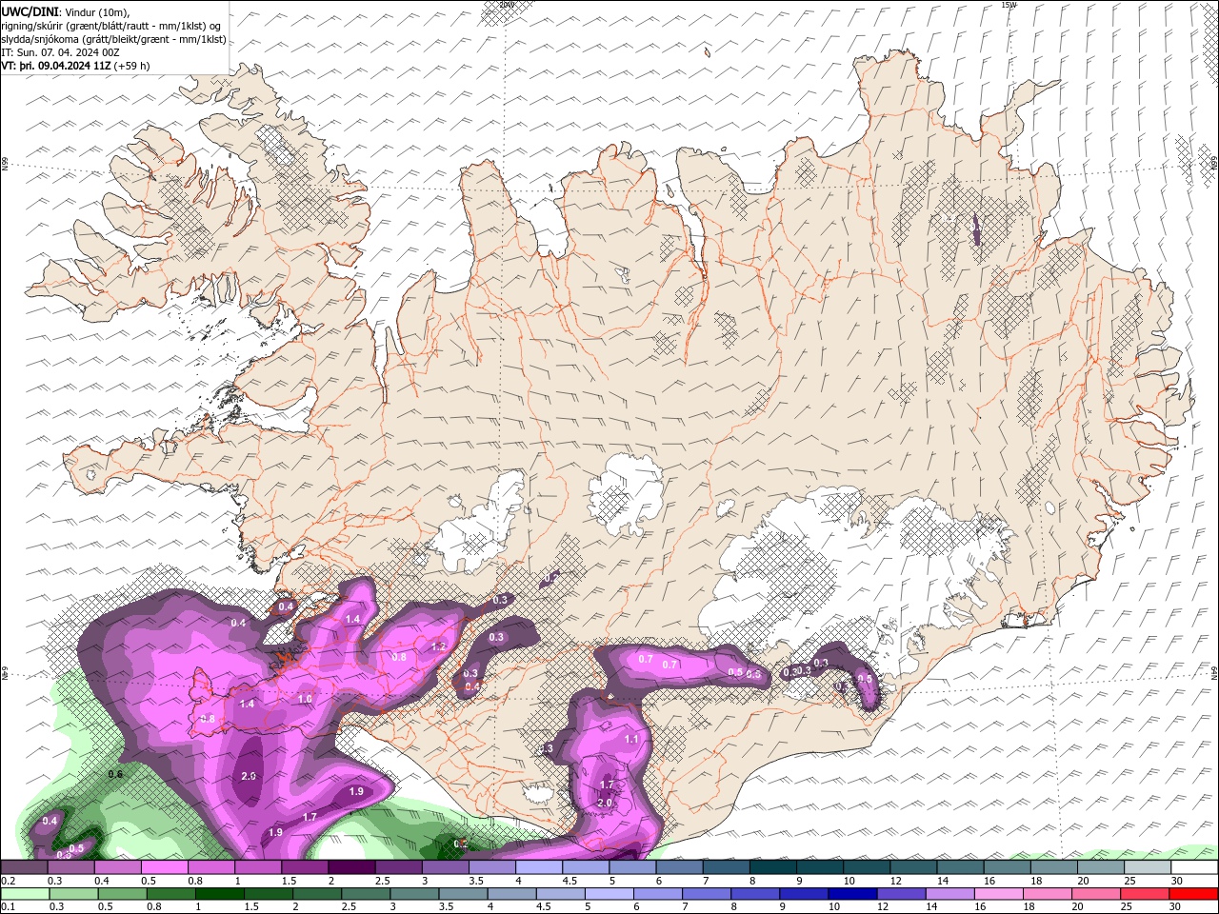Pick the 2 darkest purple swatch, upper legend
This screenshot has width=1219, height=914.
(x=353, y=867)
